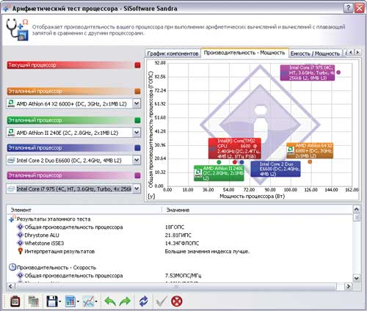Click the orange AMD Athlon 64 X2 chart point
This screenshot has height=311, width=367.
(x=310, y=161)
